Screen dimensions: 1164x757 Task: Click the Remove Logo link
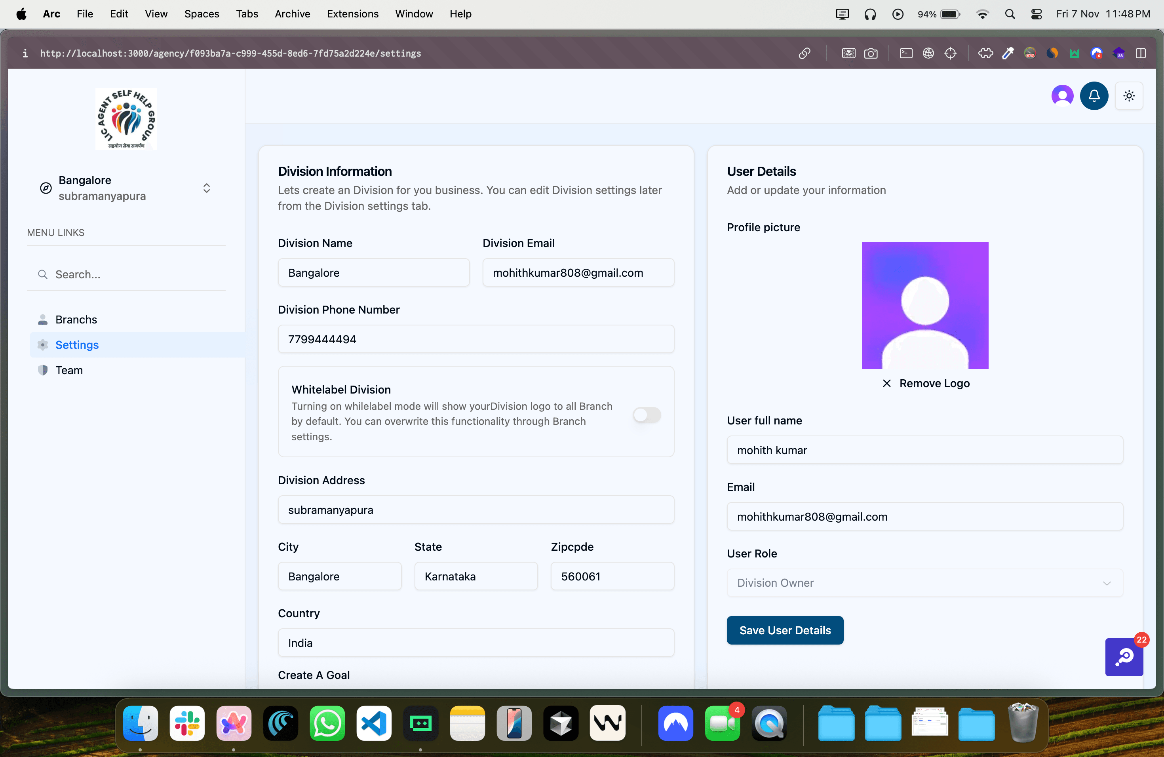[x=934, y=383]
